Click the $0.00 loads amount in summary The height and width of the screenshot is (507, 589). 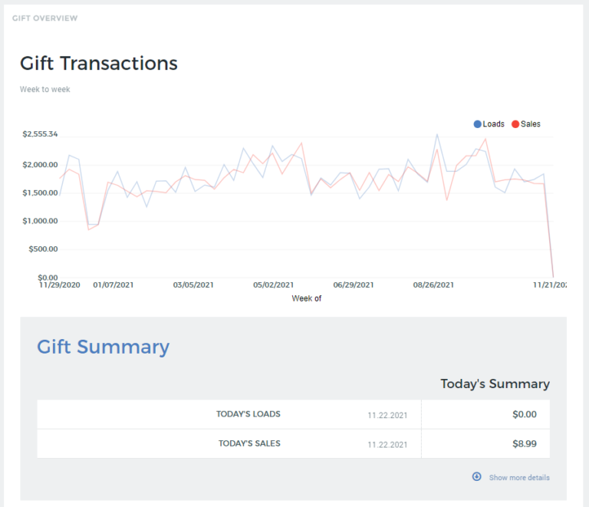525,414
